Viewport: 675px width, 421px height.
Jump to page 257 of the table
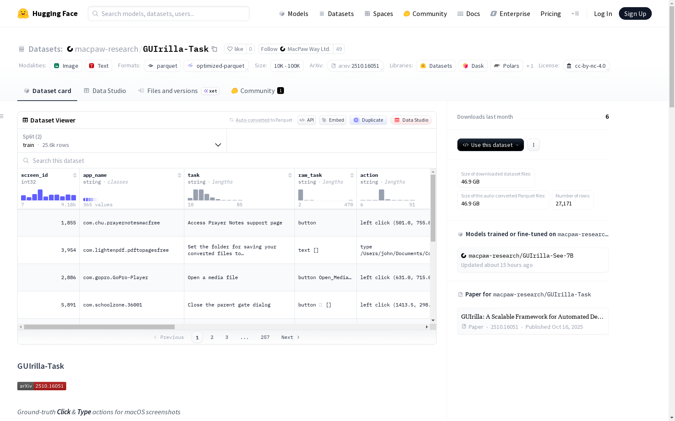(x=265, y=337)
